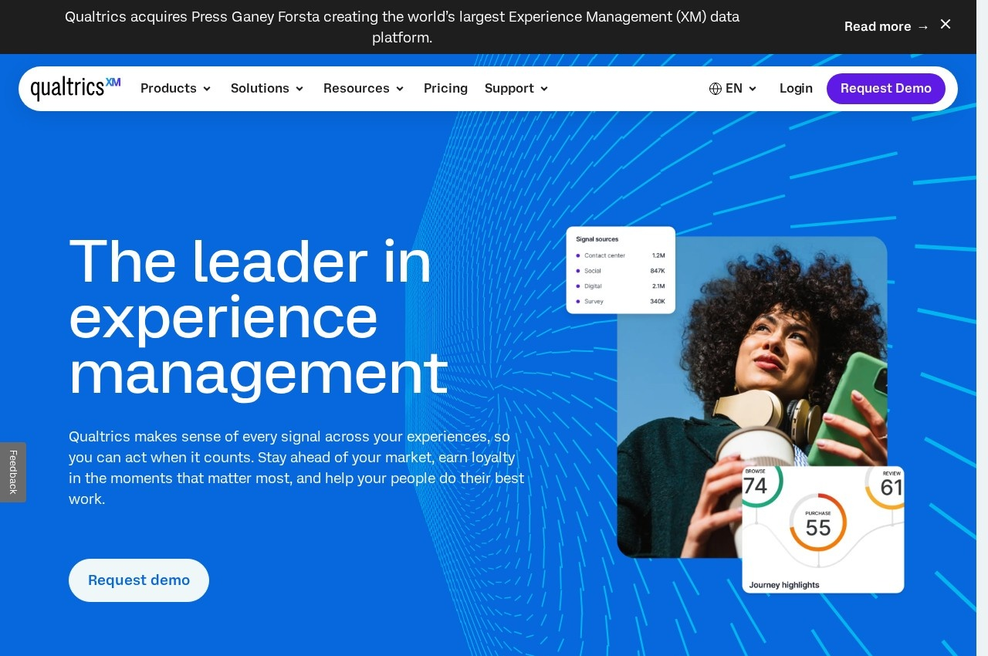Image resolution: width=988 pixels, height=656 pixels.
Task: Click the globe language icon
Action: (716, 89)
